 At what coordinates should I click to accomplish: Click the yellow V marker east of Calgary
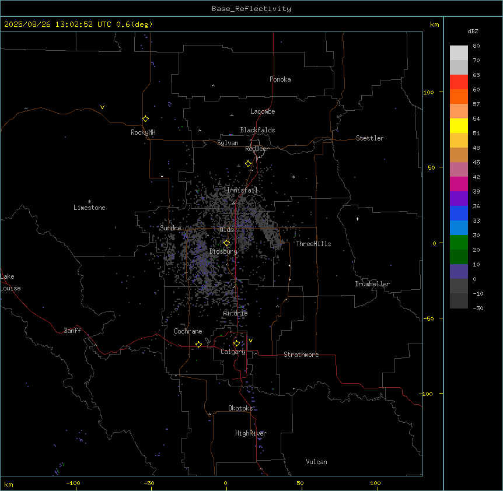250,341
